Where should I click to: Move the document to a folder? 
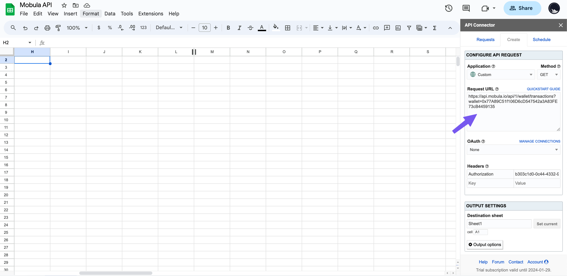click(x=75, y=5)
